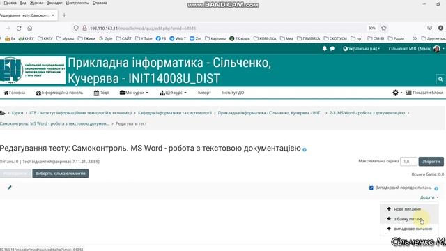Open Кафедра інформатики та системології breadcrumb
446x251 pixels.
tap(175, 113)
